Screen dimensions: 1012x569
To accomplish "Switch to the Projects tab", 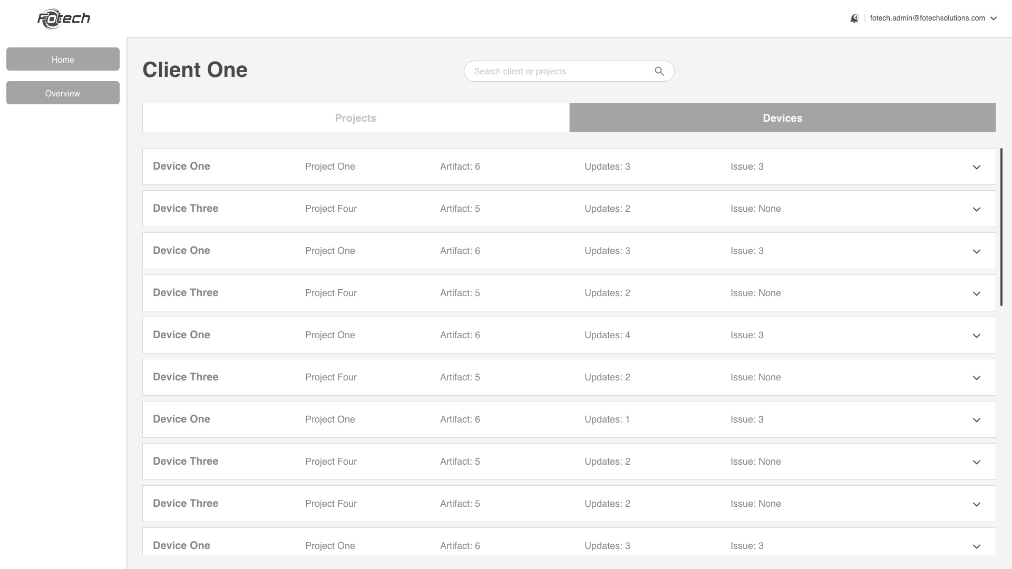I will pos(356,118).
